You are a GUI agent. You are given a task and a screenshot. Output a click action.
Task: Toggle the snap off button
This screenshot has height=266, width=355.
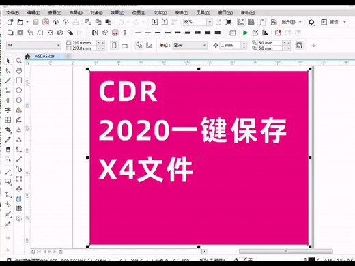[274, 22]
